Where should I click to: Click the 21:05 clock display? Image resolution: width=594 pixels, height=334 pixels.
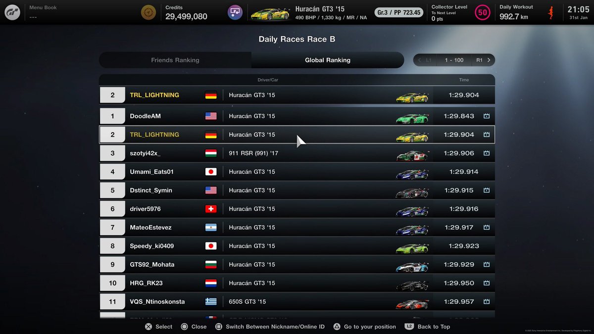point(578,9)
